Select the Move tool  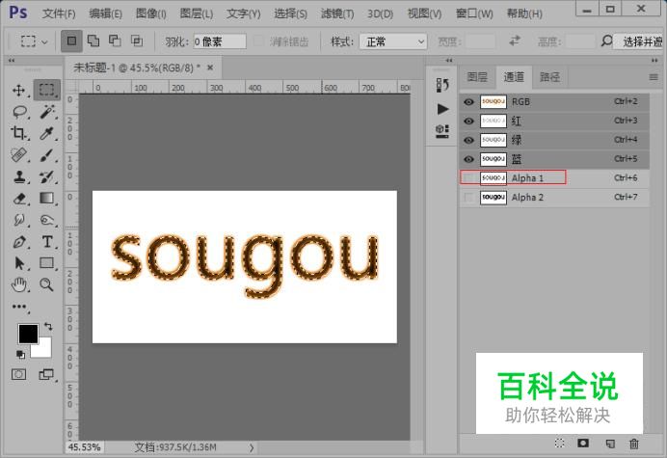pos(18,91)
